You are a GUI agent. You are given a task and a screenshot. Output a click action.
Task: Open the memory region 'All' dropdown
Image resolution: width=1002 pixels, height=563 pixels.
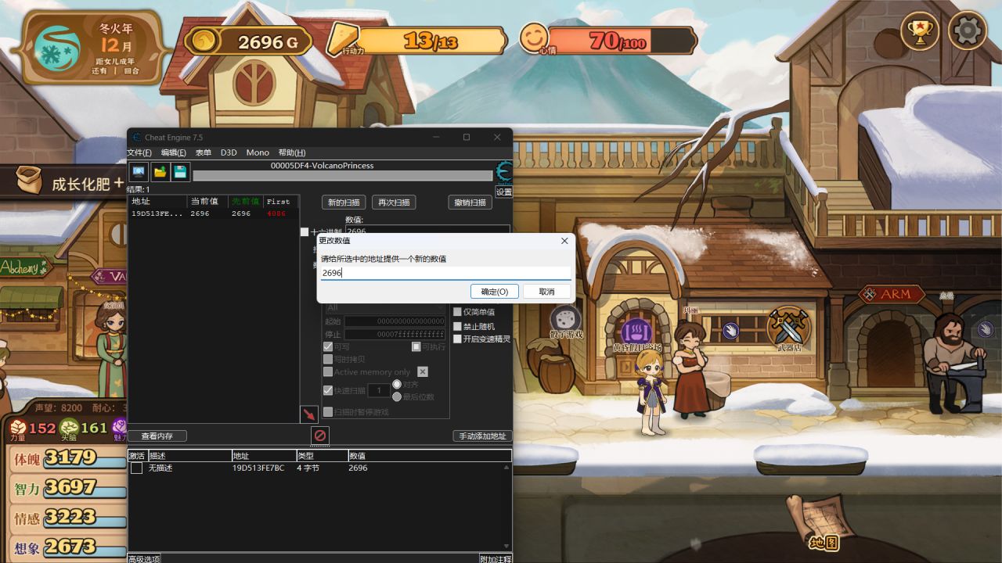point(384,307)
